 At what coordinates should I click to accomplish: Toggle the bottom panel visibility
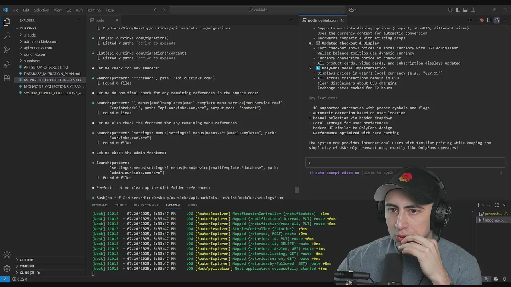pos(465,10)
